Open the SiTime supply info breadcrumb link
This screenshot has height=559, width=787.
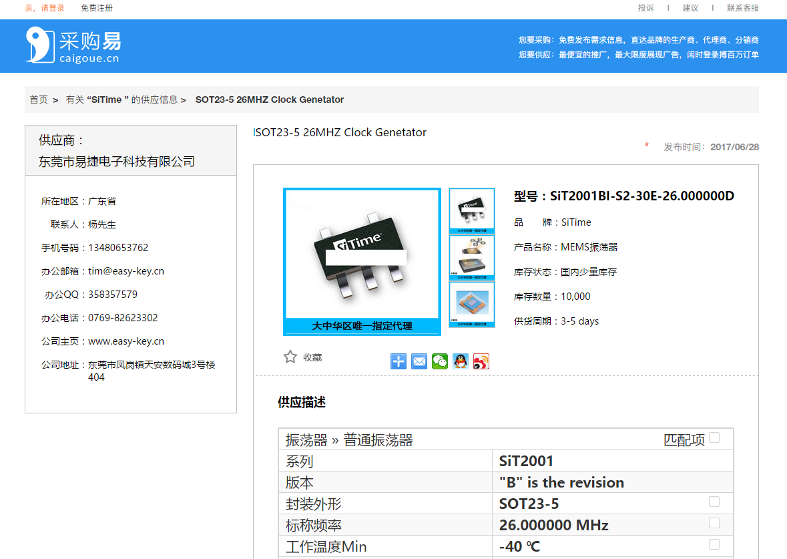point(121,100)
